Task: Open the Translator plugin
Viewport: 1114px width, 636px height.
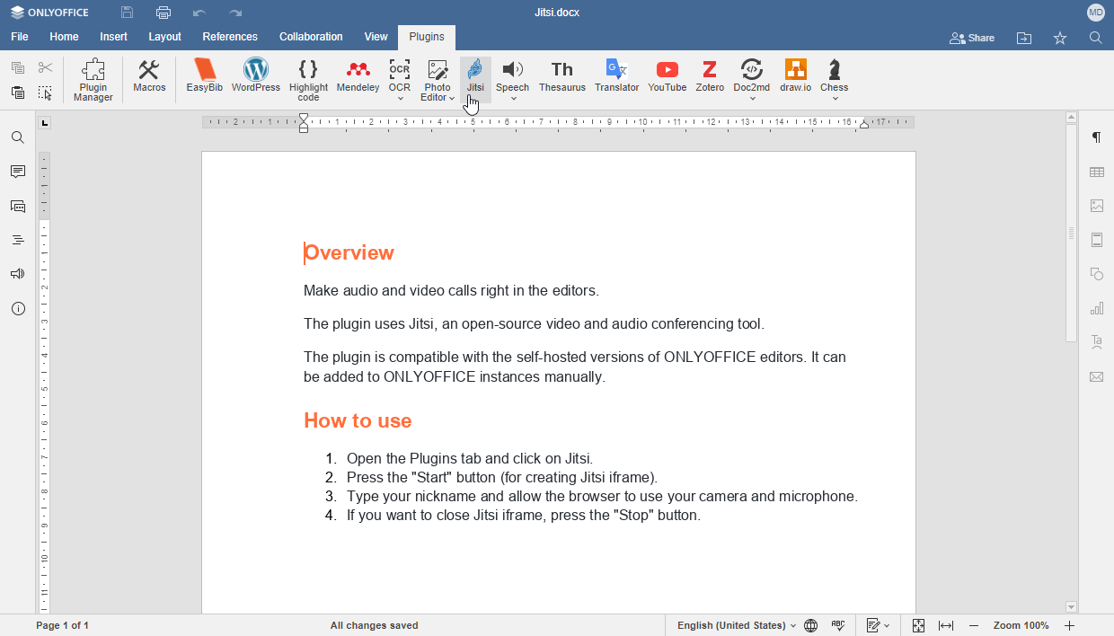Action: [x=617, y=76]
